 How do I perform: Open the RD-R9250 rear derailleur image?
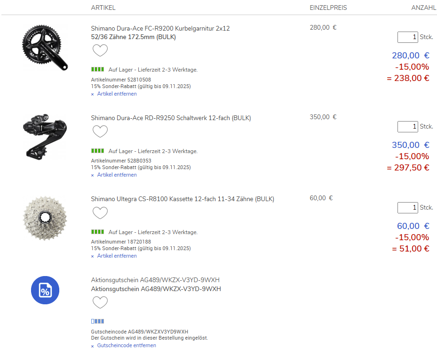45,134
